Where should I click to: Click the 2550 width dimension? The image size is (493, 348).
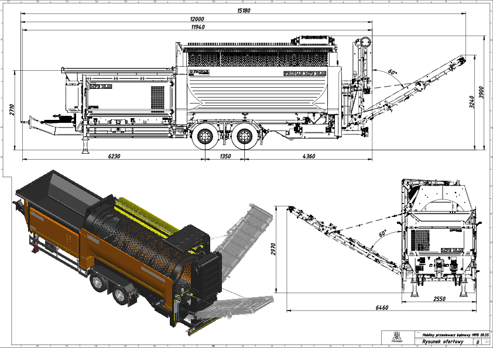click(439, 299)
